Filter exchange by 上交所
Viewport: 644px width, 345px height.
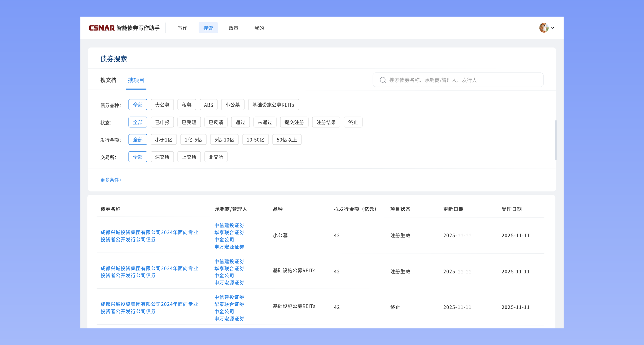(x=189, y=157)
